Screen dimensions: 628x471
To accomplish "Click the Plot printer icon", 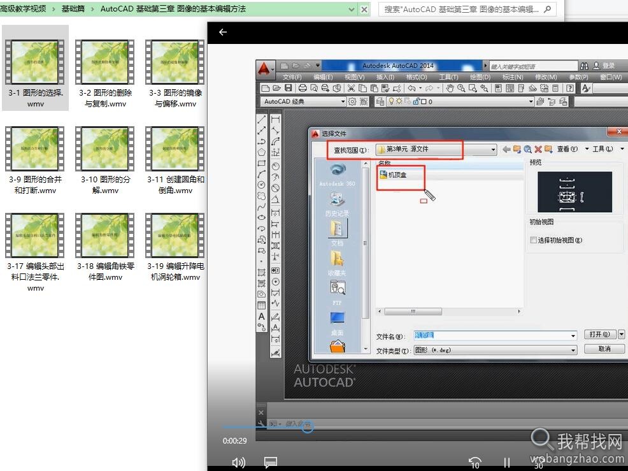I will pyautogui.click(x=303, y=88).
